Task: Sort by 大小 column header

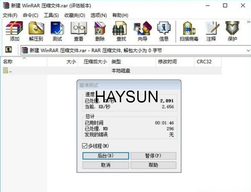Action: click(x=63, y=62)
